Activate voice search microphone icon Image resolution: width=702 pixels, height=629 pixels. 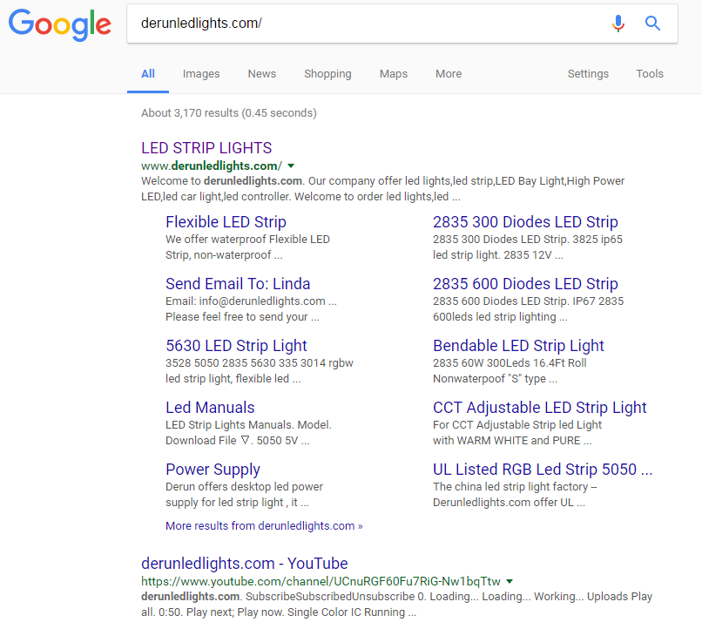pyautogui.click(x=618, y=24)
